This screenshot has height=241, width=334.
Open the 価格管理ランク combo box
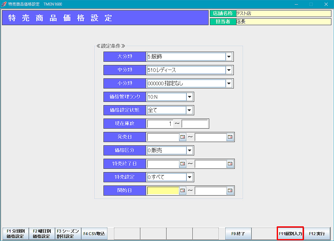(x=189, y=97)
